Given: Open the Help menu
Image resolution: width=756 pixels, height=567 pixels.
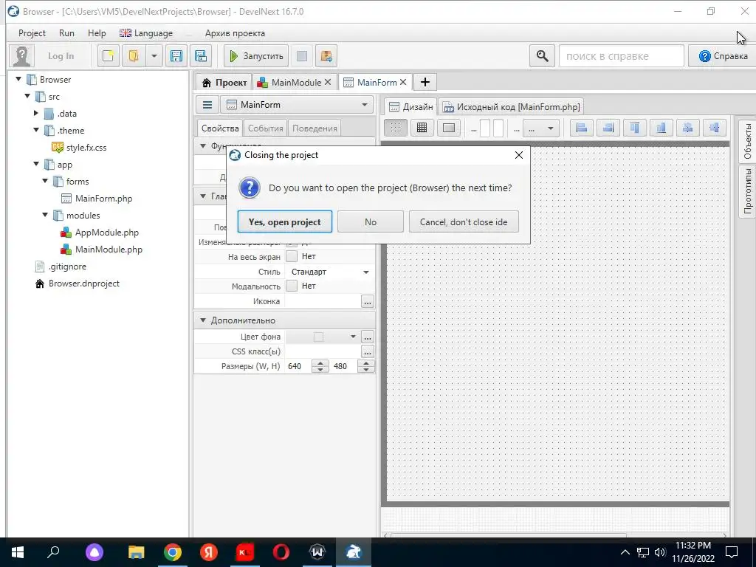Looking at the screenshot, I should 97,32.
